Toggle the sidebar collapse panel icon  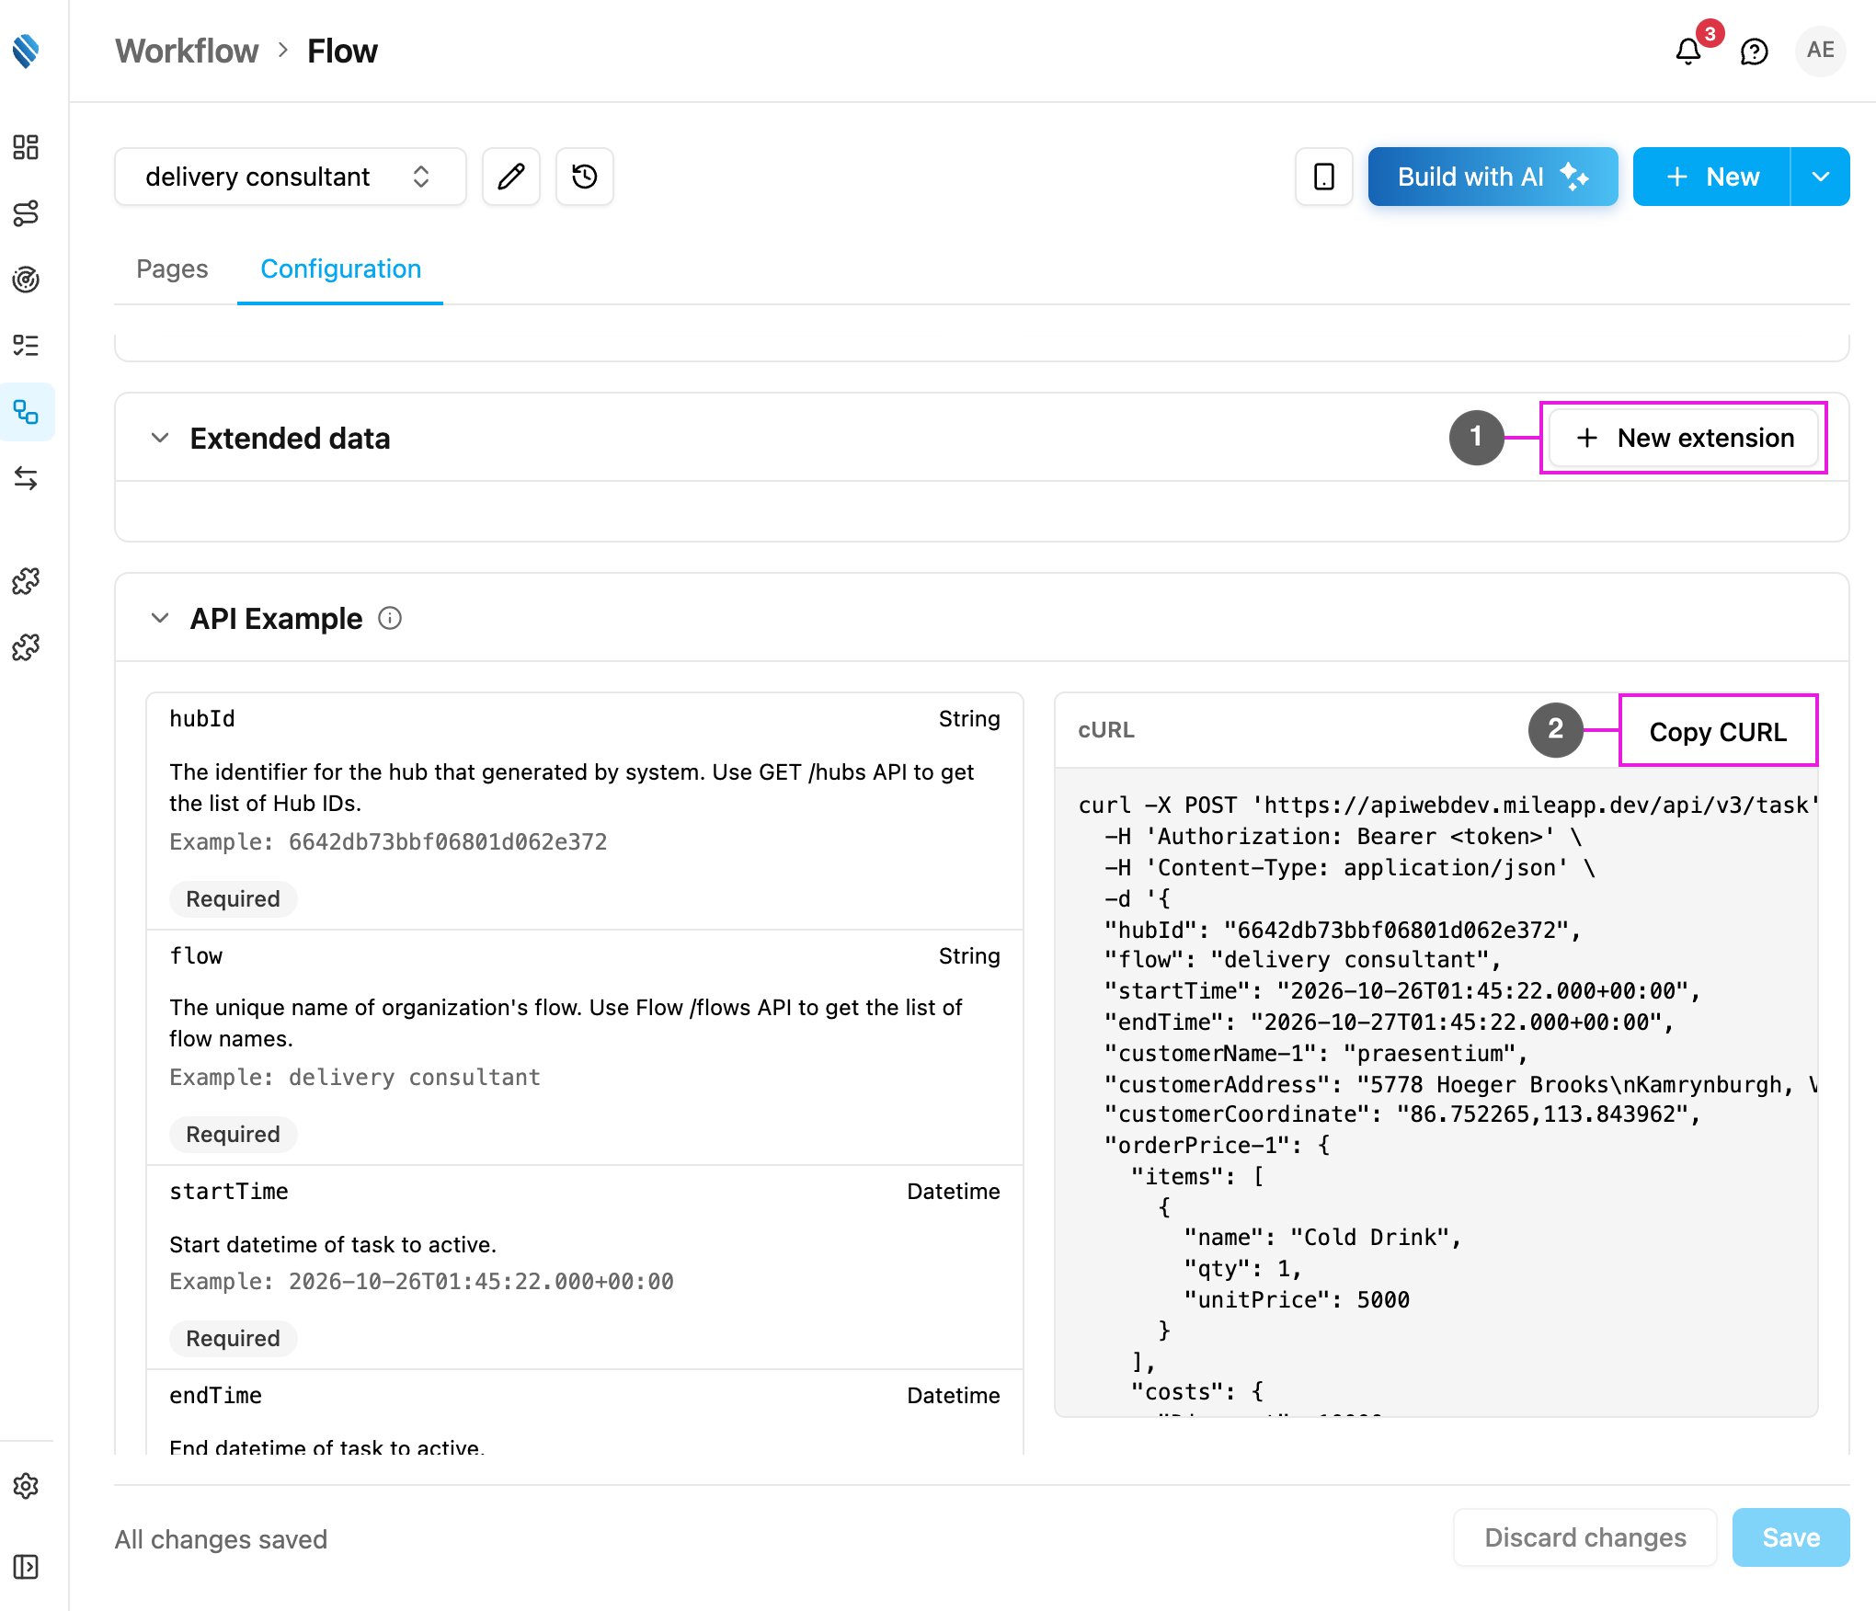point(26,1567)
